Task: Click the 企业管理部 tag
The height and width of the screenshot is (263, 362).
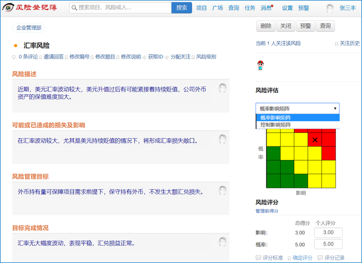Action: [29, 28]
